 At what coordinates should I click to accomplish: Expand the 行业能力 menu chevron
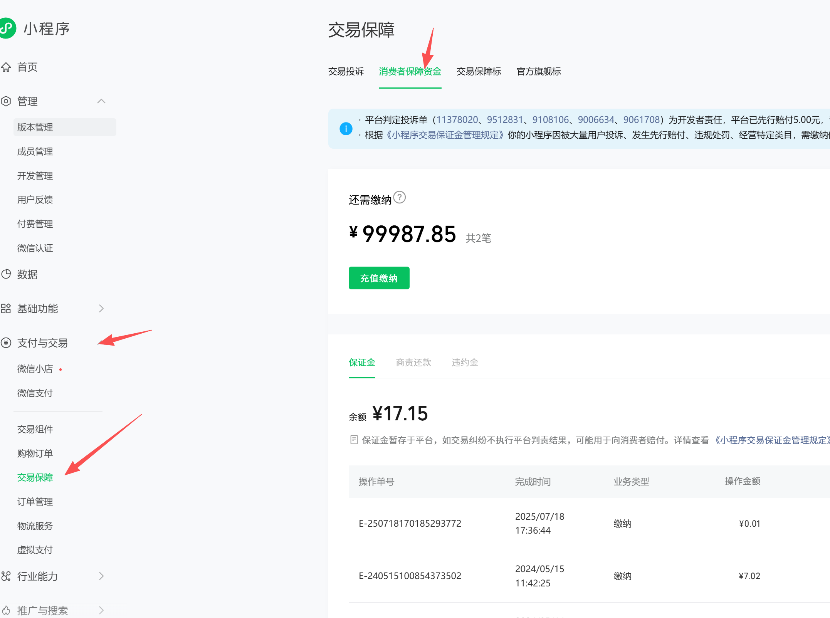tap(101, 576)
